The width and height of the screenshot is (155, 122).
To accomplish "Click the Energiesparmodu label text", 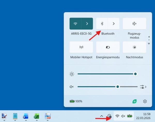I will tap(108, 57).
